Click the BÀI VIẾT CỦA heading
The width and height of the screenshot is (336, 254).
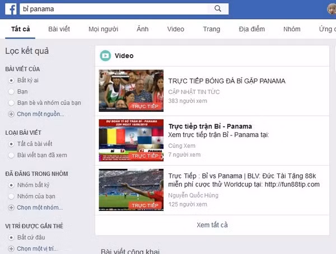click(x=22, y=69)
